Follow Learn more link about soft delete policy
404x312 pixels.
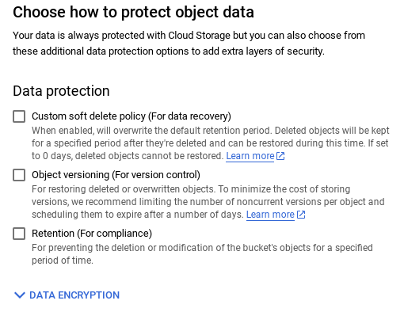250,156
